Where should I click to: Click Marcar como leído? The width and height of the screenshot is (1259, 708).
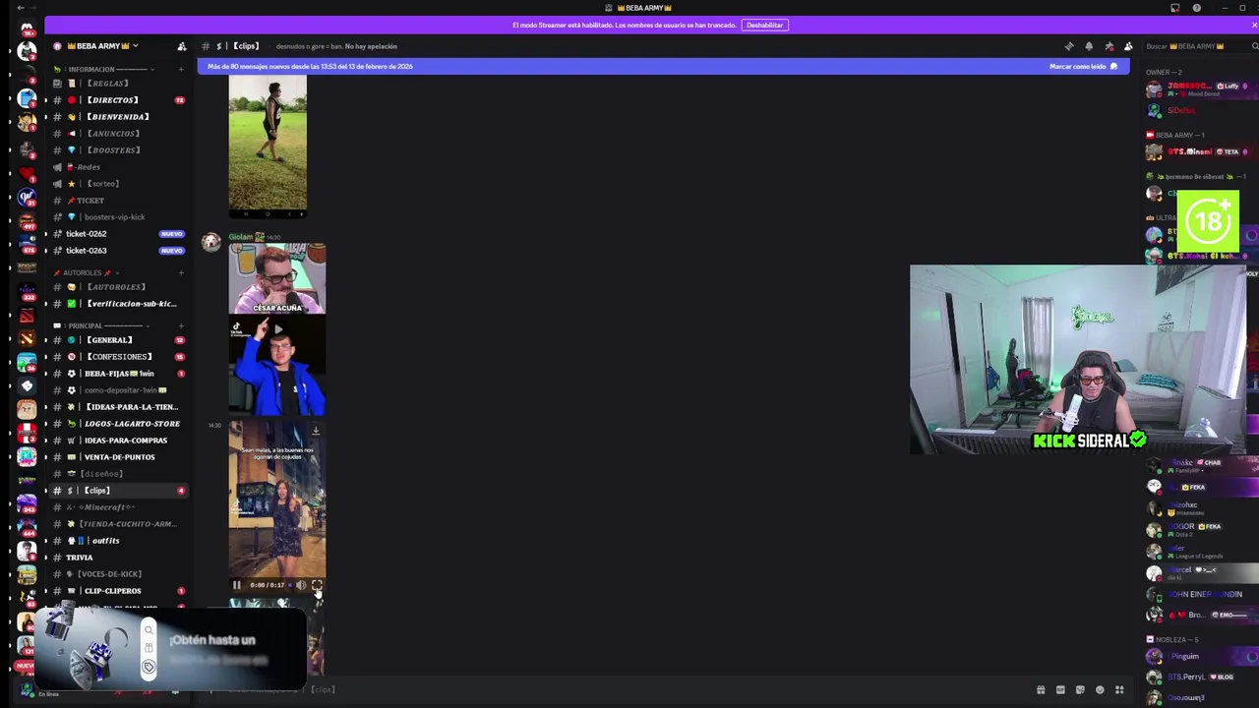coord(1084,66)
